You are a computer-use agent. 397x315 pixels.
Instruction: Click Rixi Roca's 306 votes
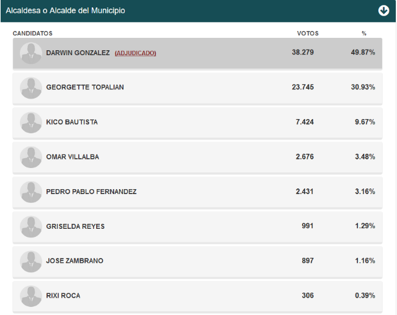[308, 295]
